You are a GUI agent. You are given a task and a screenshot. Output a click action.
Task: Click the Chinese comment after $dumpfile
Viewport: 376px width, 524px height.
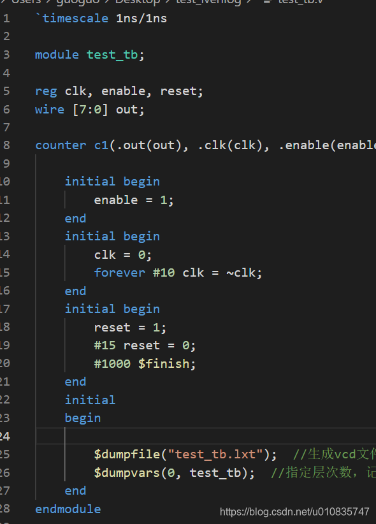[334, 454]
